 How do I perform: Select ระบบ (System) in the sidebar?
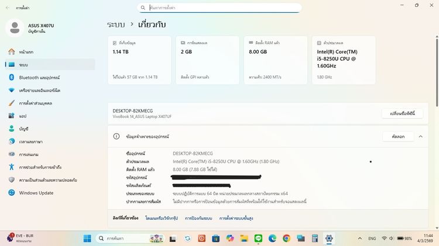click(50, 65)
